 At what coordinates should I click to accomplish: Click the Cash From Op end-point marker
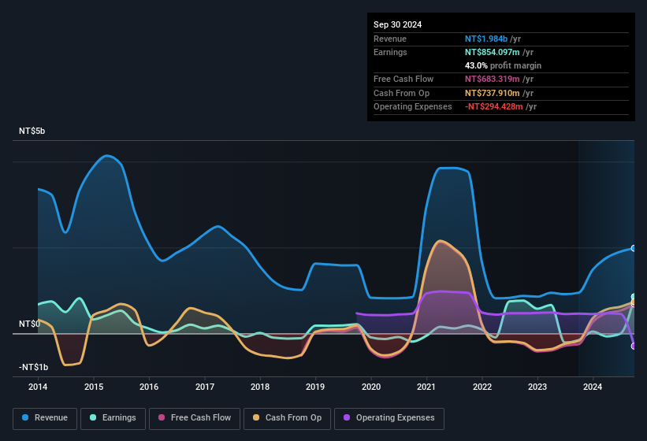click(x=634, y=302)
